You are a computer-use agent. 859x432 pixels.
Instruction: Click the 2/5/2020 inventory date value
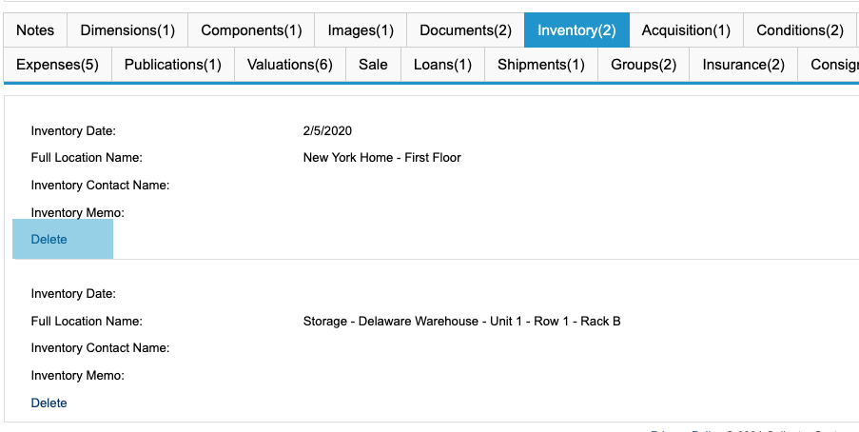pyautogui.click(x=327, y=131)
